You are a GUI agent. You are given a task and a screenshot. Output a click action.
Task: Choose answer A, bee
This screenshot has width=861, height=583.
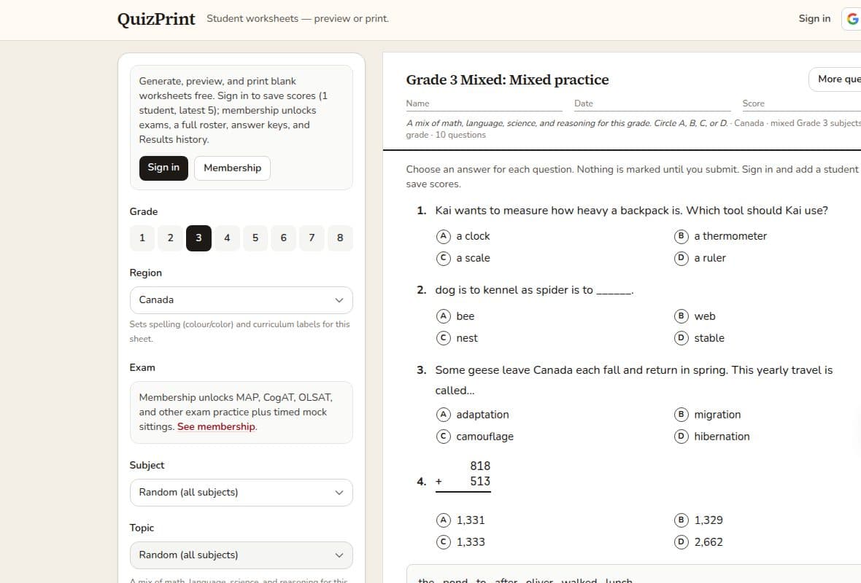point(455,316)
